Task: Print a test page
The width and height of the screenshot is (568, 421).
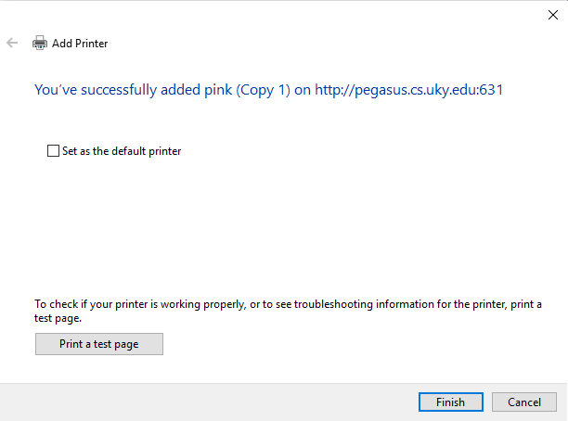Action: point(99,344)
